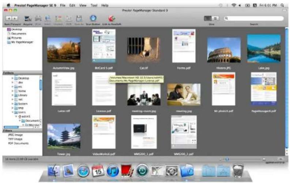Click the Wi-Fi status icon
290x183 pixels.
click(x=234, y=5)
